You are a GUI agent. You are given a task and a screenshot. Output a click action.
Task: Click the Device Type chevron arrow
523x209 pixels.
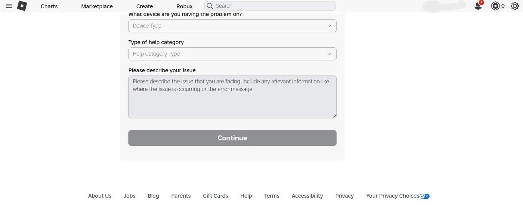point(329,26)
